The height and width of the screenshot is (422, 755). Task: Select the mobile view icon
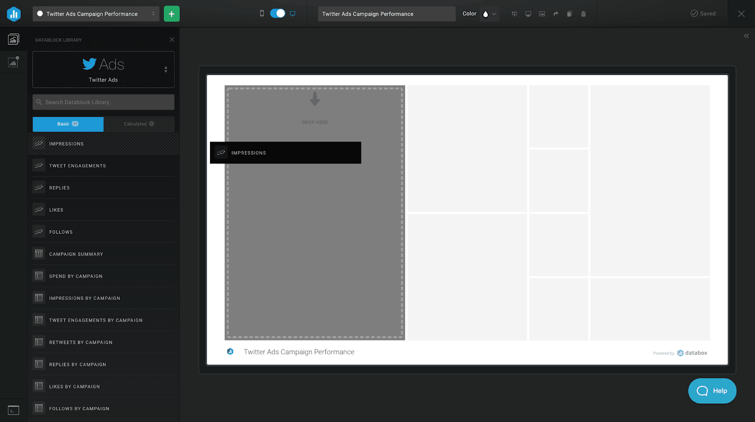tap(262, 14)
